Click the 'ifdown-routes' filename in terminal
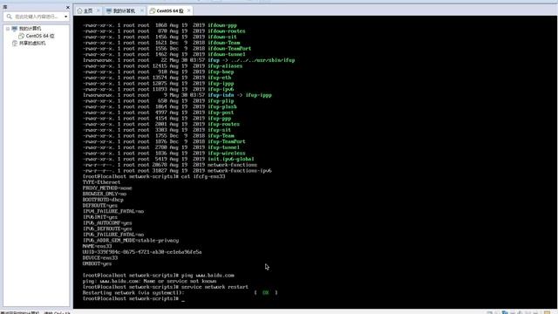This screenshot has height=314, width=558. coord(227,31)
